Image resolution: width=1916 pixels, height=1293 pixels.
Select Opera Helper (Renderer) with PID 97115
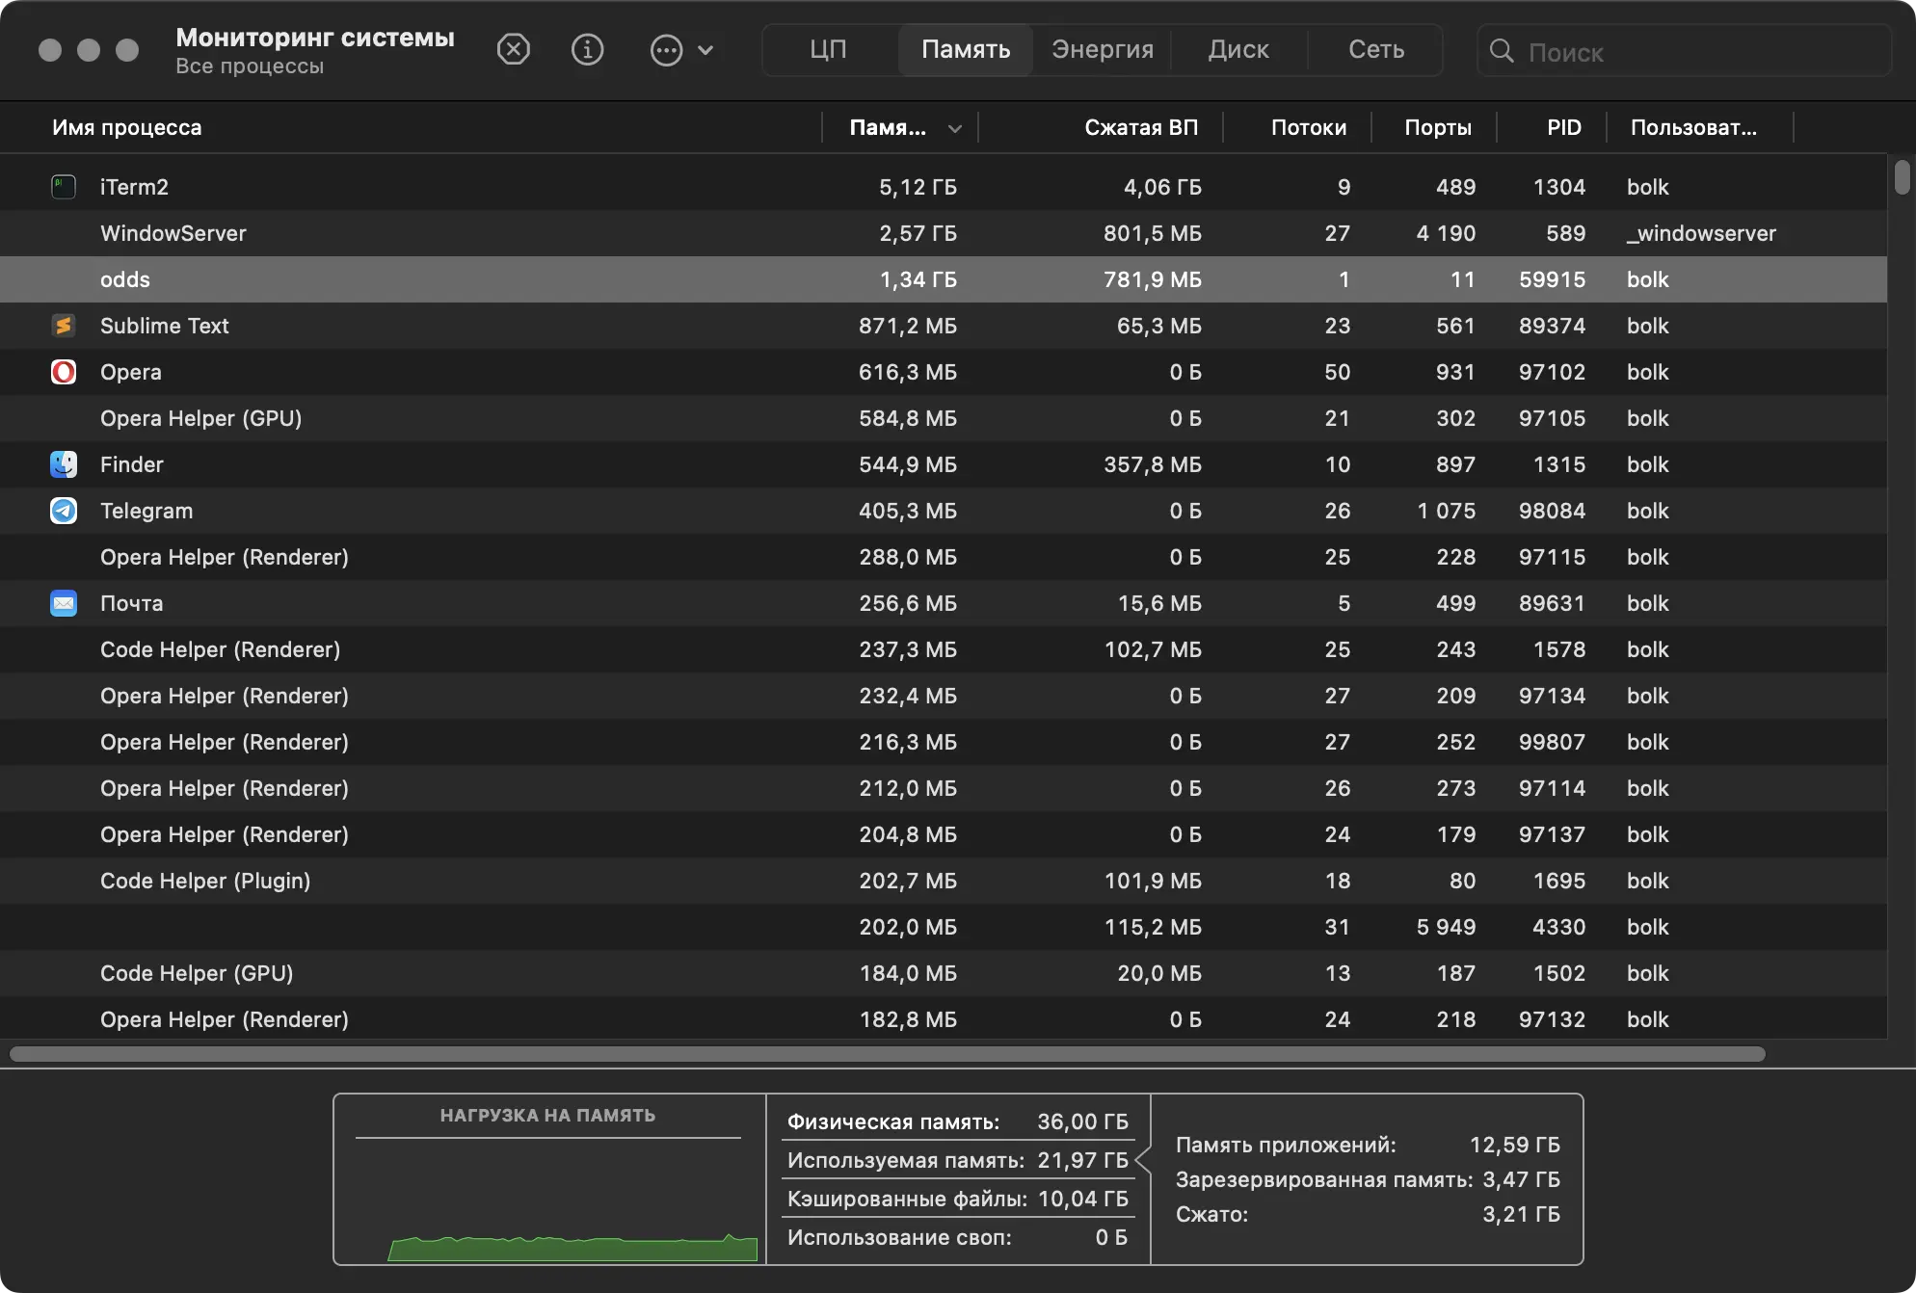click(x=944, y=557)
